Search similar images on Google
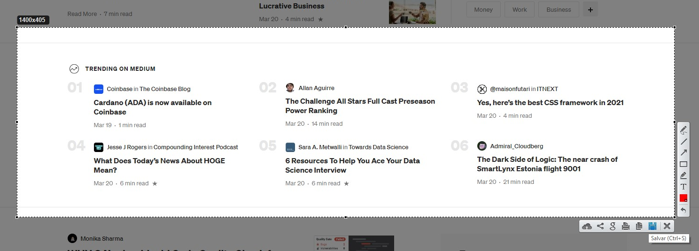This screenshot has height=251, width=699. tap(613, 226)
